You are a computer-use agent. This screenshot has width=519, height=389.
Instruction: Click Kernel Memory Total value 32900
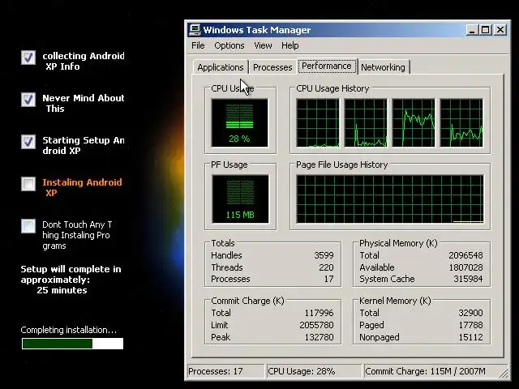click(470, 313)
